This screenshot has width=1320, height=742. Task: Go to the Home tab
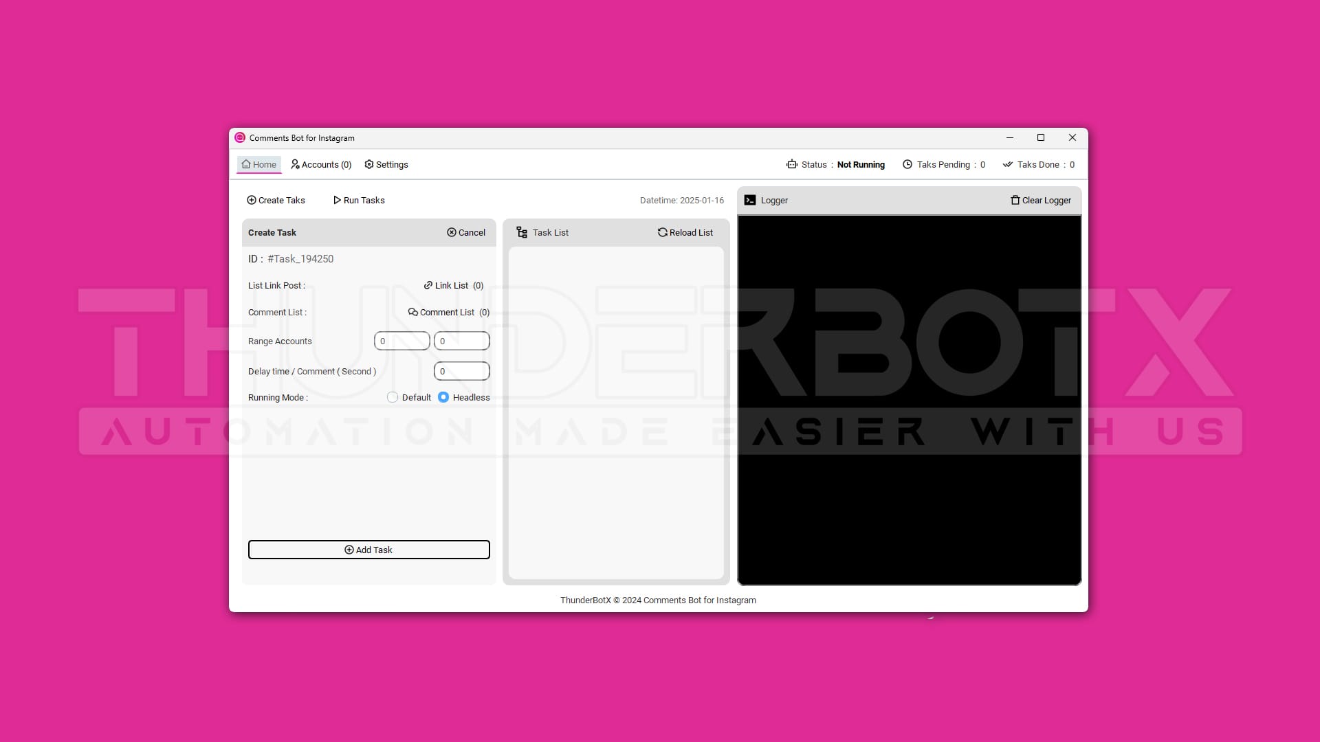pyautogui.click(x=259, y=164)
